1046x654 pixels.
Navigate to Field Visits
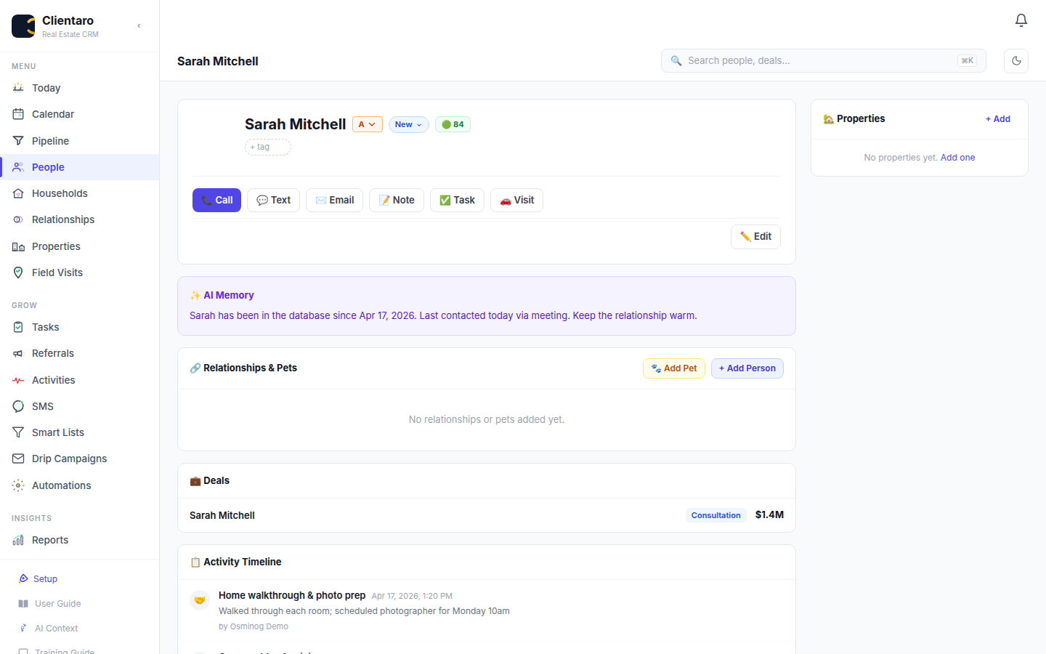[x=57, y=272]
